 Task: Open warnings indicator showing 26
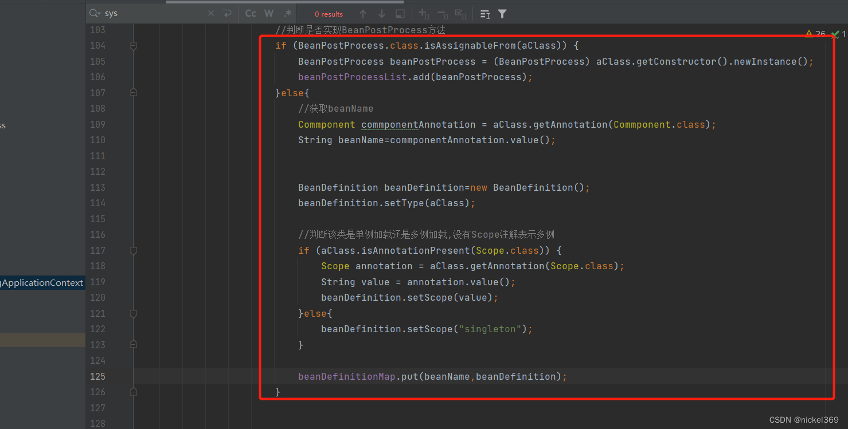tap(815, 34)
